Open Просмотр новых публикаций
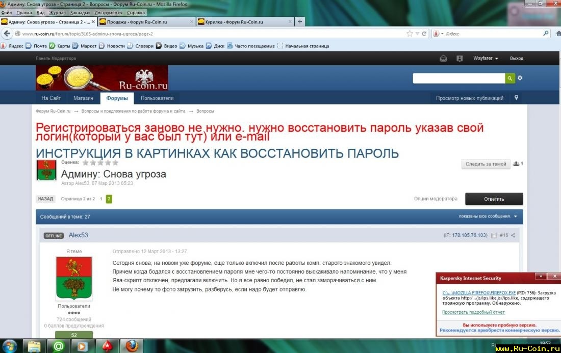561x353 pixels. pyautogui.click(x=469, y=98)
